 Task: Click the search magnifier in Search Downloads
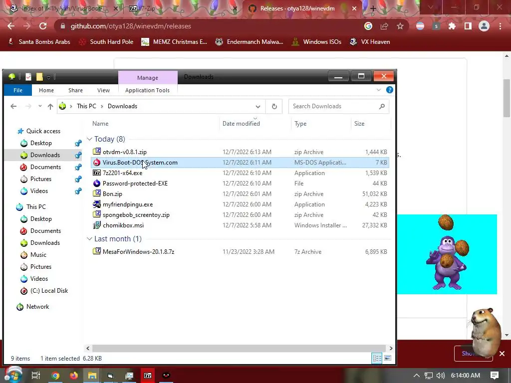[x=382, y=106]
